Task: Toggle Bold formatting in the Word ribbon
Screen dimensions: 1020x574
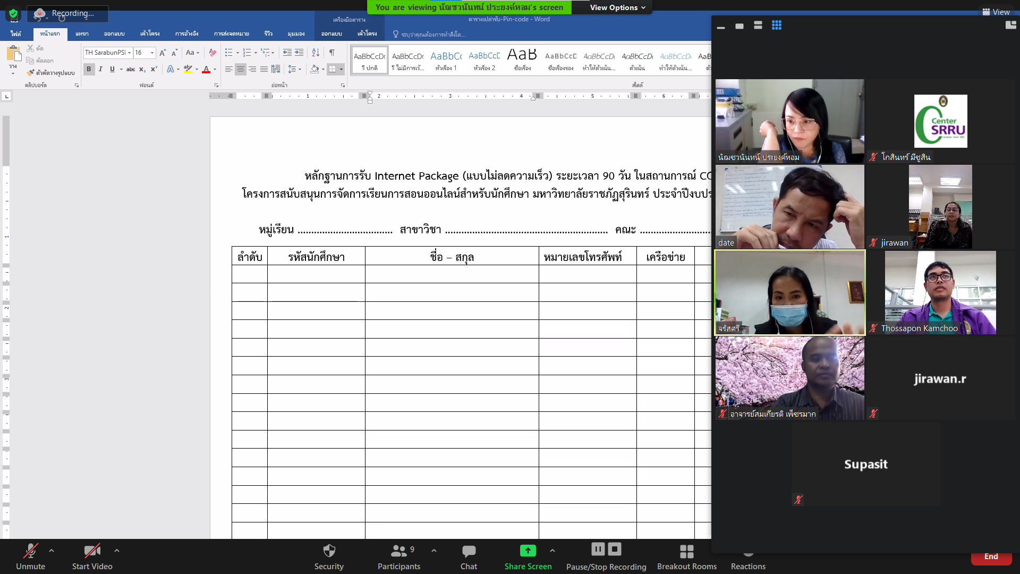Action: pyautogui.click(x=89, y=69)
